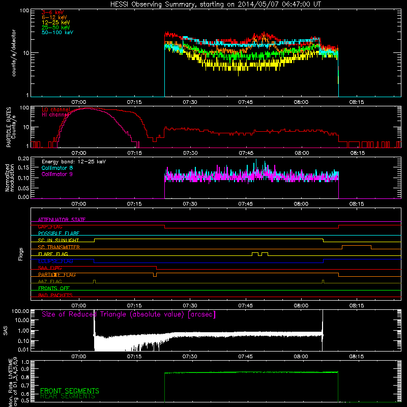Image resolution: width=407 pixels, height=407 pixels.
Task: Select the 3-6 keV legend label
Action: [x=53, y=12]
